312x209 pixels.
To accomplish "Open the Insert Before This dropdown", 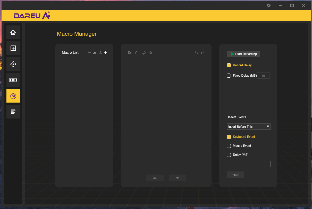I will click(249, 126).
